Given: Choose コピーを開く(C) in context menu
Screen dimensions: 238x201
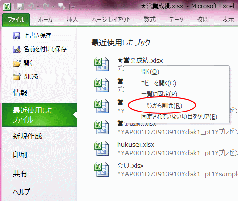Looking at the screenshot, I should 159,83.
